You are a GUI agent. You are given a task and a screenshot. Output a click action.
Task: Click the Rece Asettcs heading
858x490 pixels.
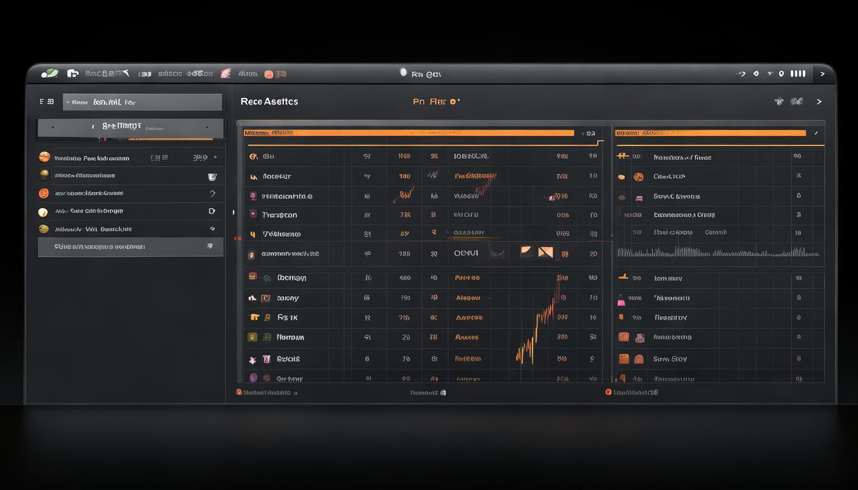click(269, 101)
